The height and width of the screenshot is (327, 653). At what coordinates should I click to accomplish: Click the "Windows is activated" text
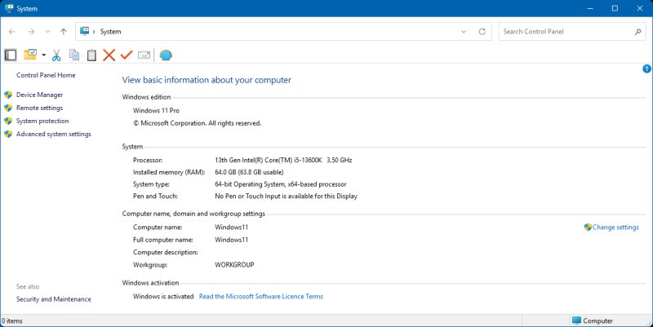pos(163,296)
